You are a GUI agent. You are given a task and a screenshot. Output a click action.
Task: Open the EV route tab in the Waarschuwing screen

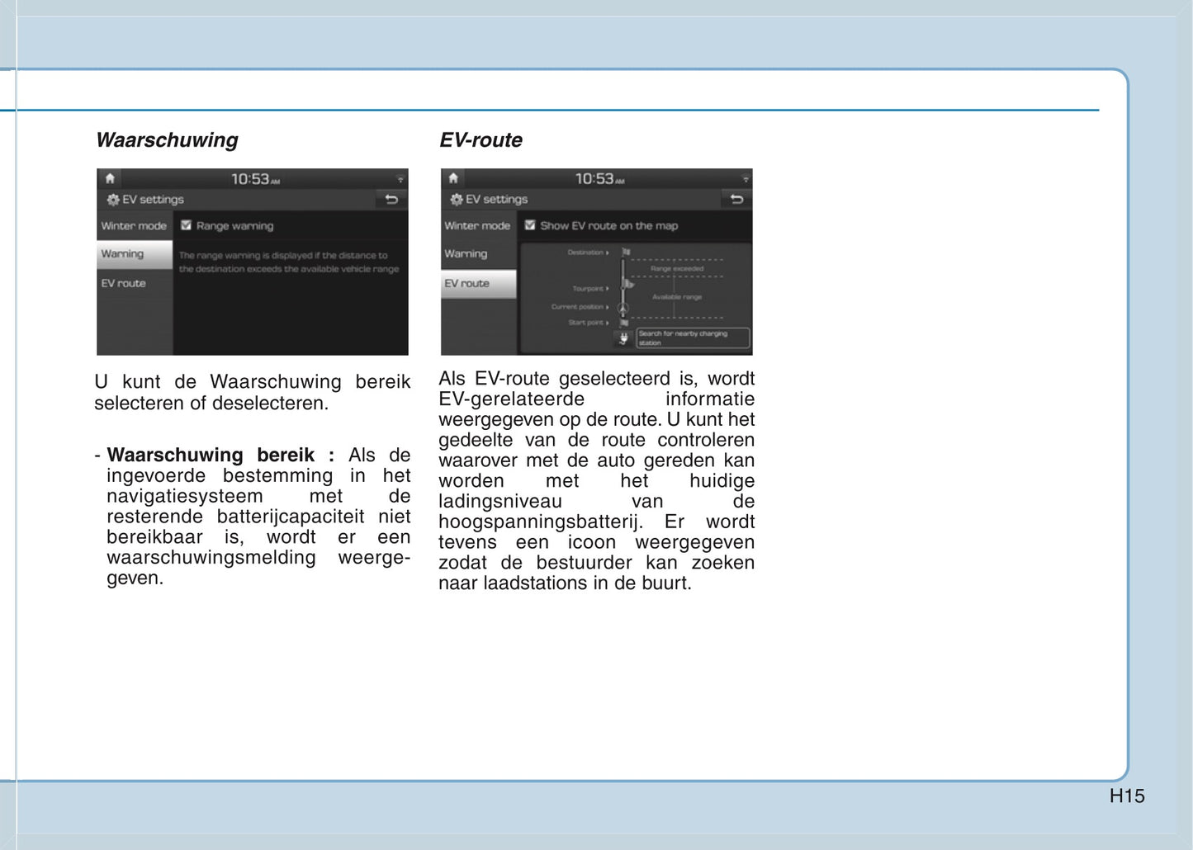pos(124,283)
